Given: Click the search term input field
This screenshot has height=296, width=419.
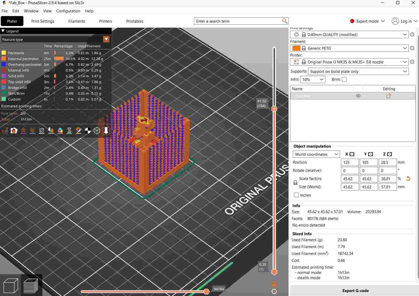Looking at the screenshot, I should click(238, 21).
